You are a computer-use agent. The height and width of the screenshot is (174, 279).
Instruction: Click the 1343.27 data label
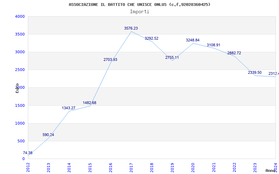pos(68,108)
